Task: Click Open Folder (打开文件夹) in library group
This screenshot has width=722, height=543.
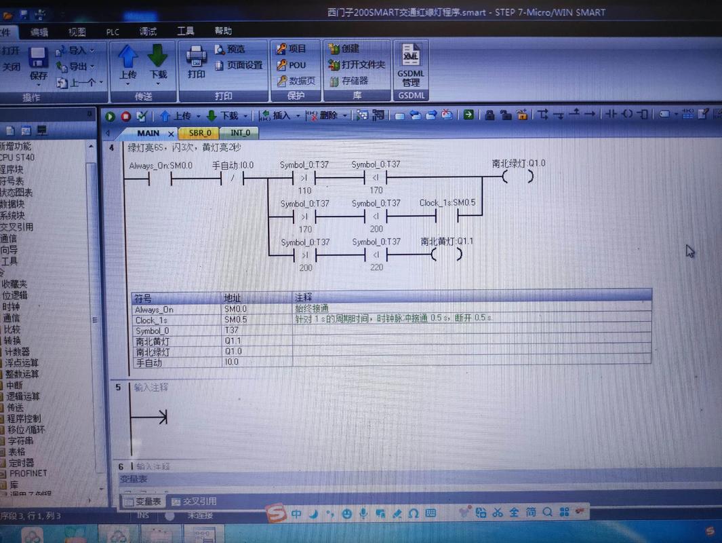Action: 357,64
